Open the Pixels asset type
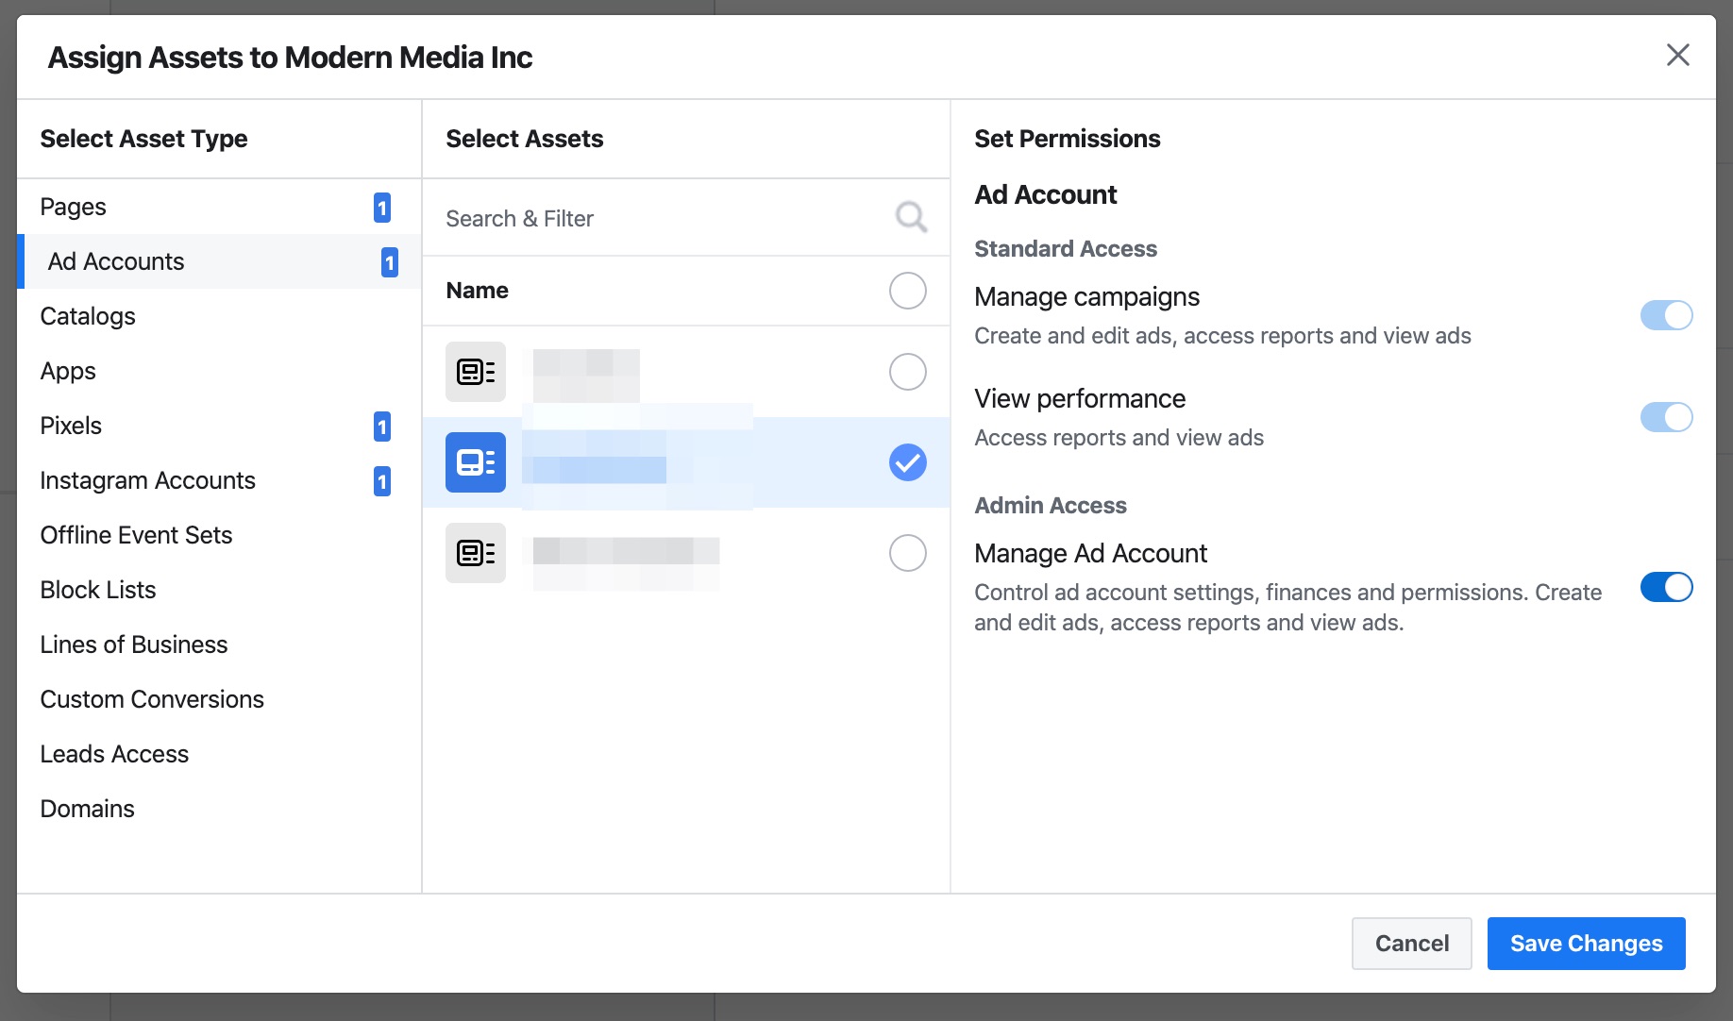The height and width of the screenshot is (1021, 1733). click(219, 426)
